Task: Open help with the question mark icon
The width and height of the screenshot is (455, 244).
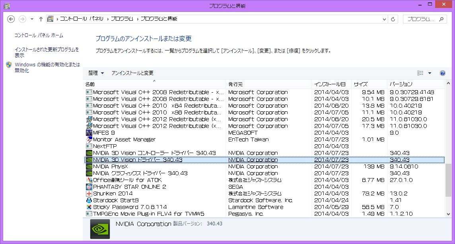Action: click(443, 73)
